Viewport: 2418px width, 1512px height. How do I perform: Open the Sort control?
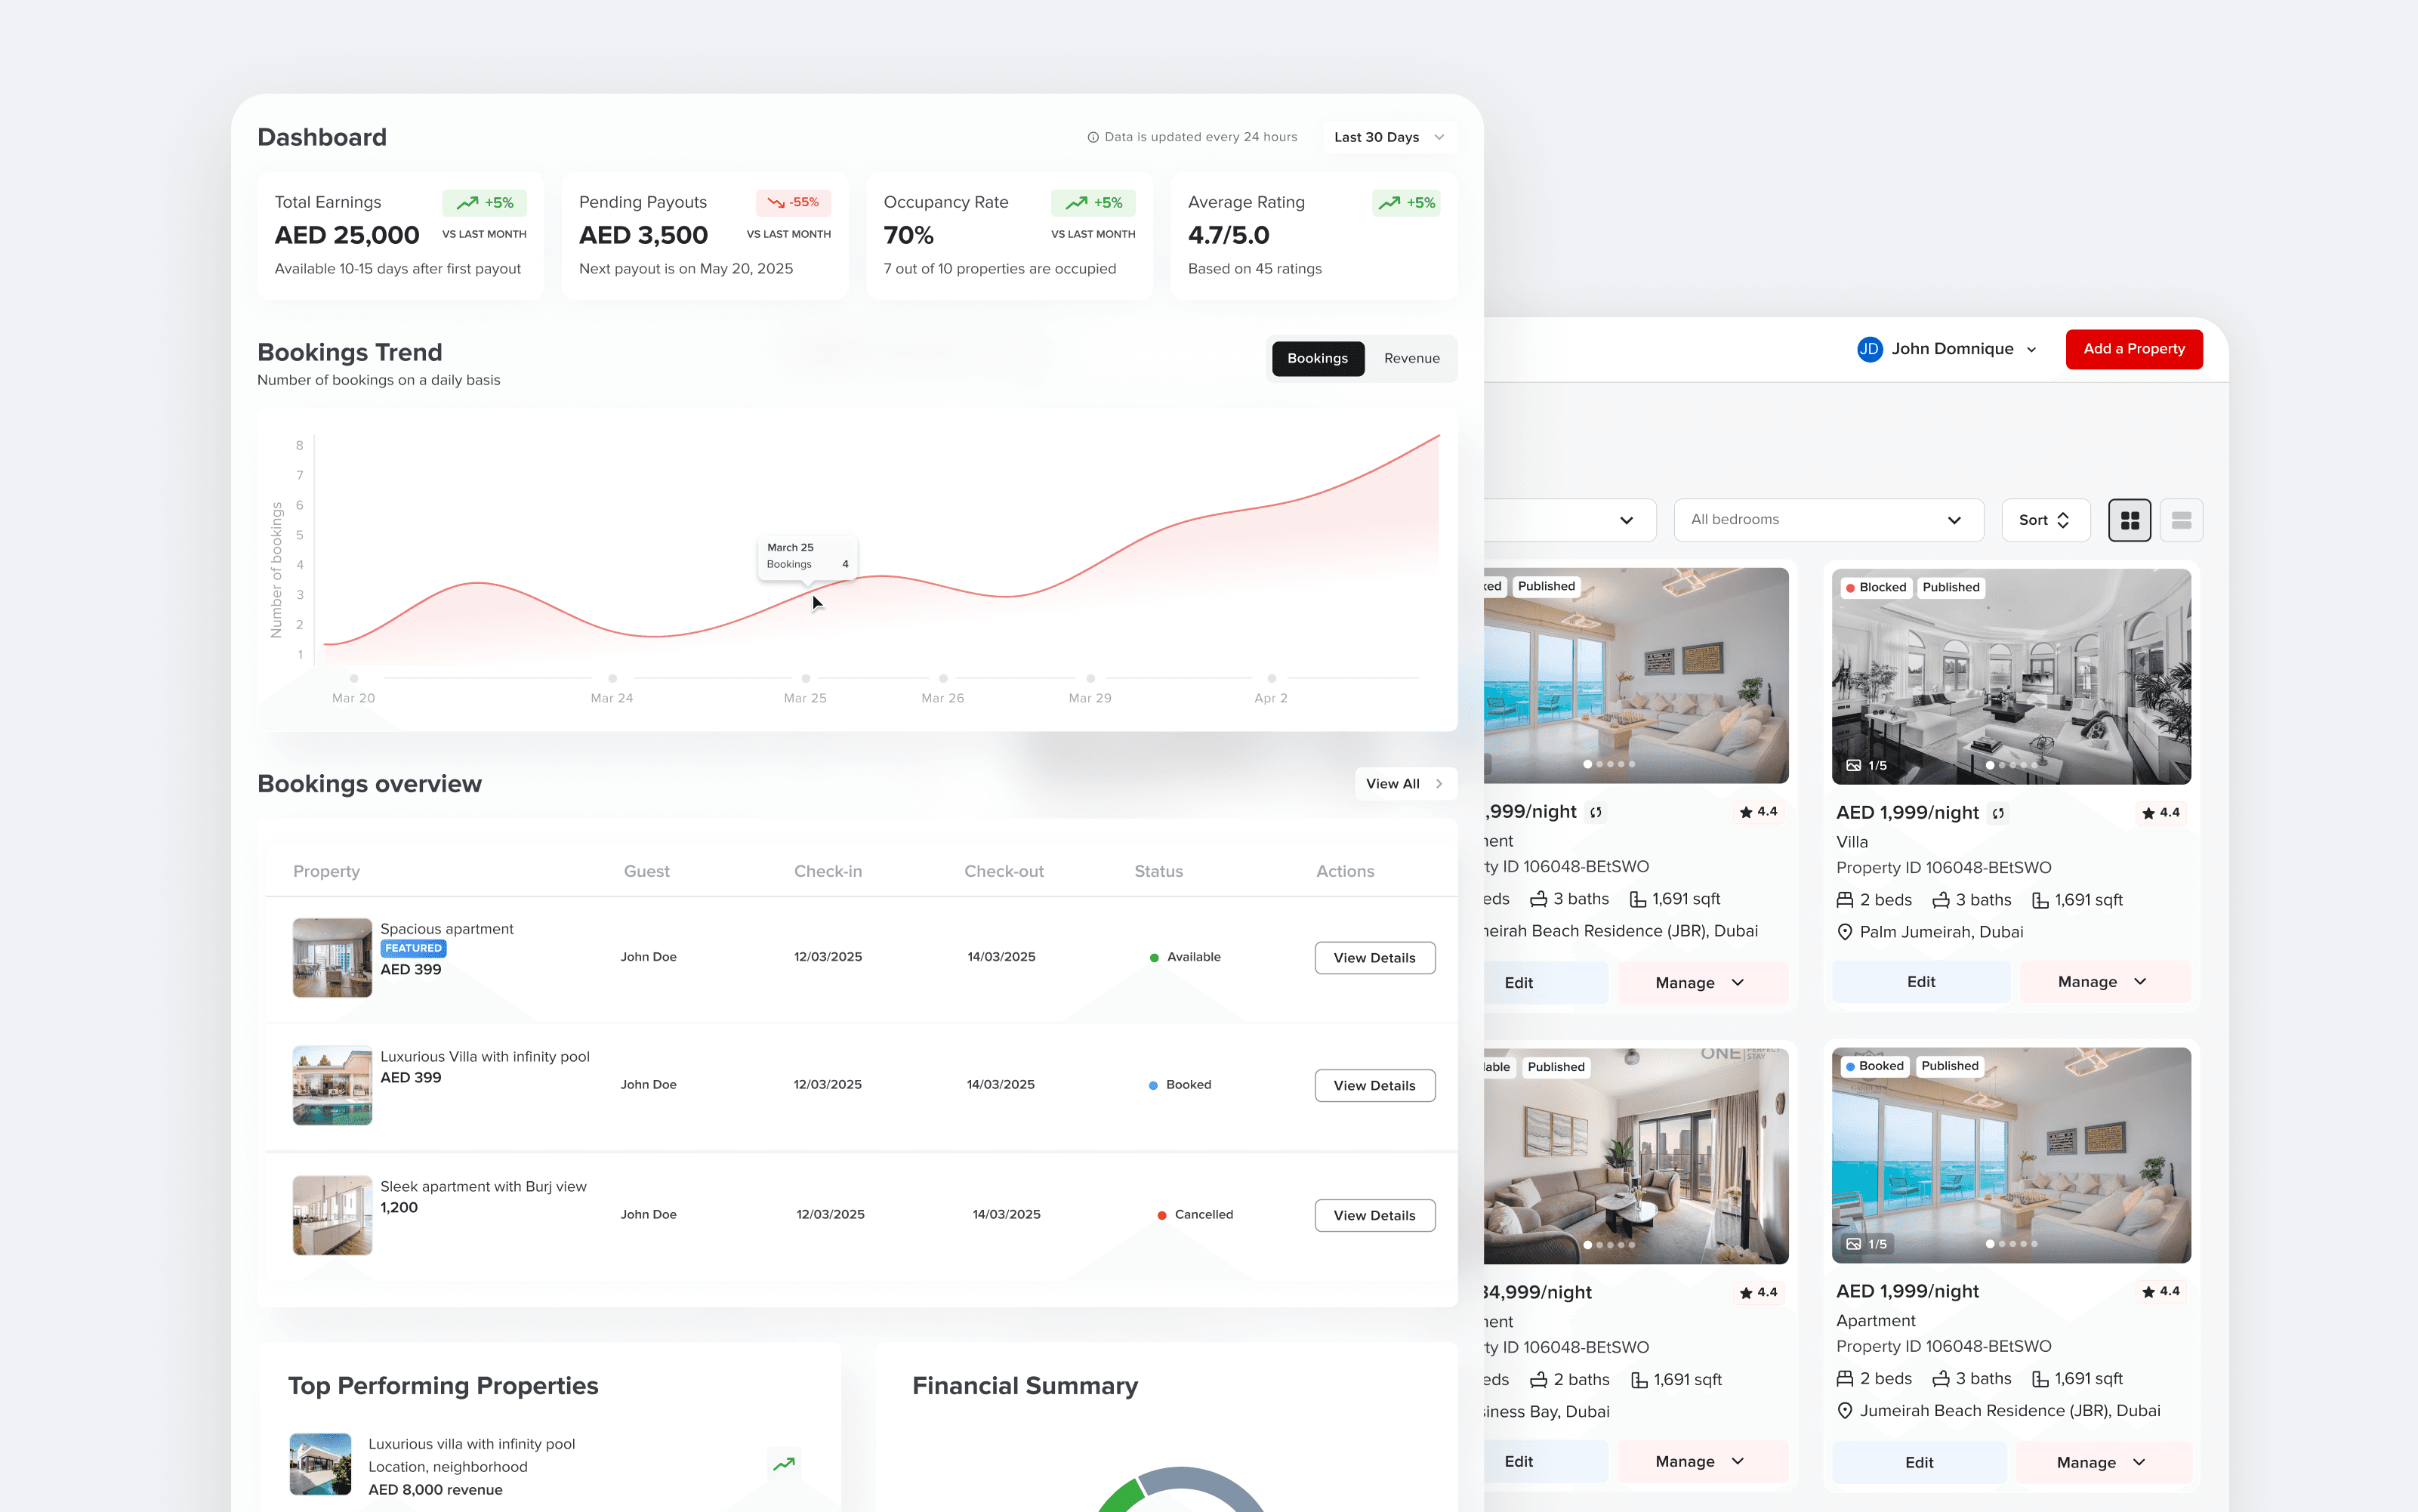point(2045,520)
